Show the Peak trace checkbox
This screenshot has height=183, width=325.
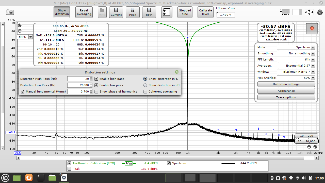click(69, 169)
